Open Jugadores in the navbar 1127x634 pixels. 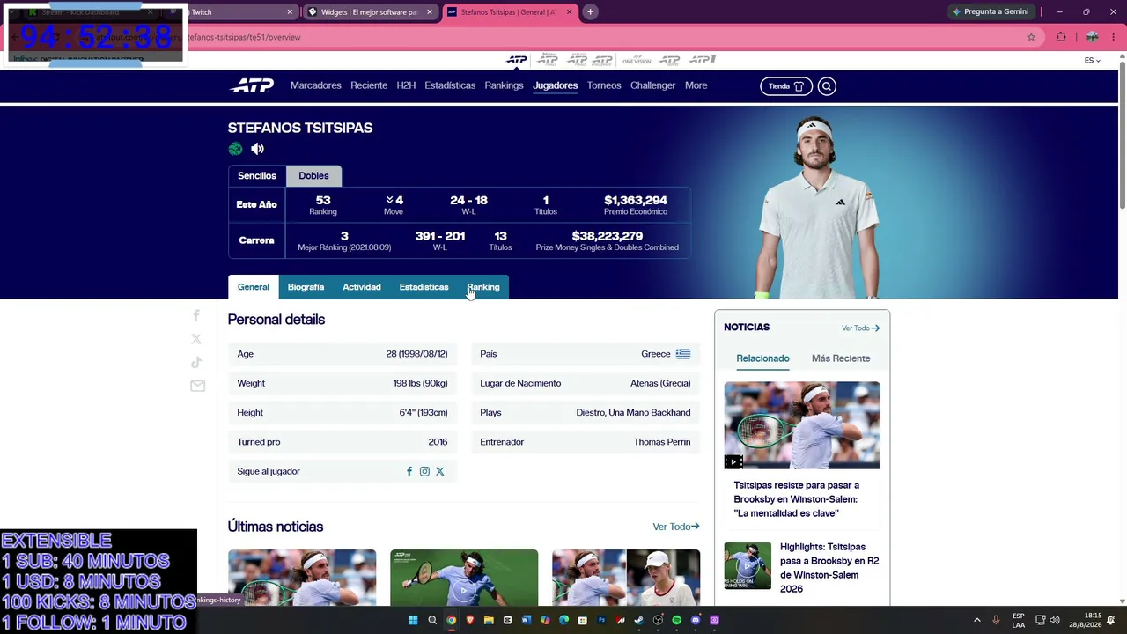[555, 85]
